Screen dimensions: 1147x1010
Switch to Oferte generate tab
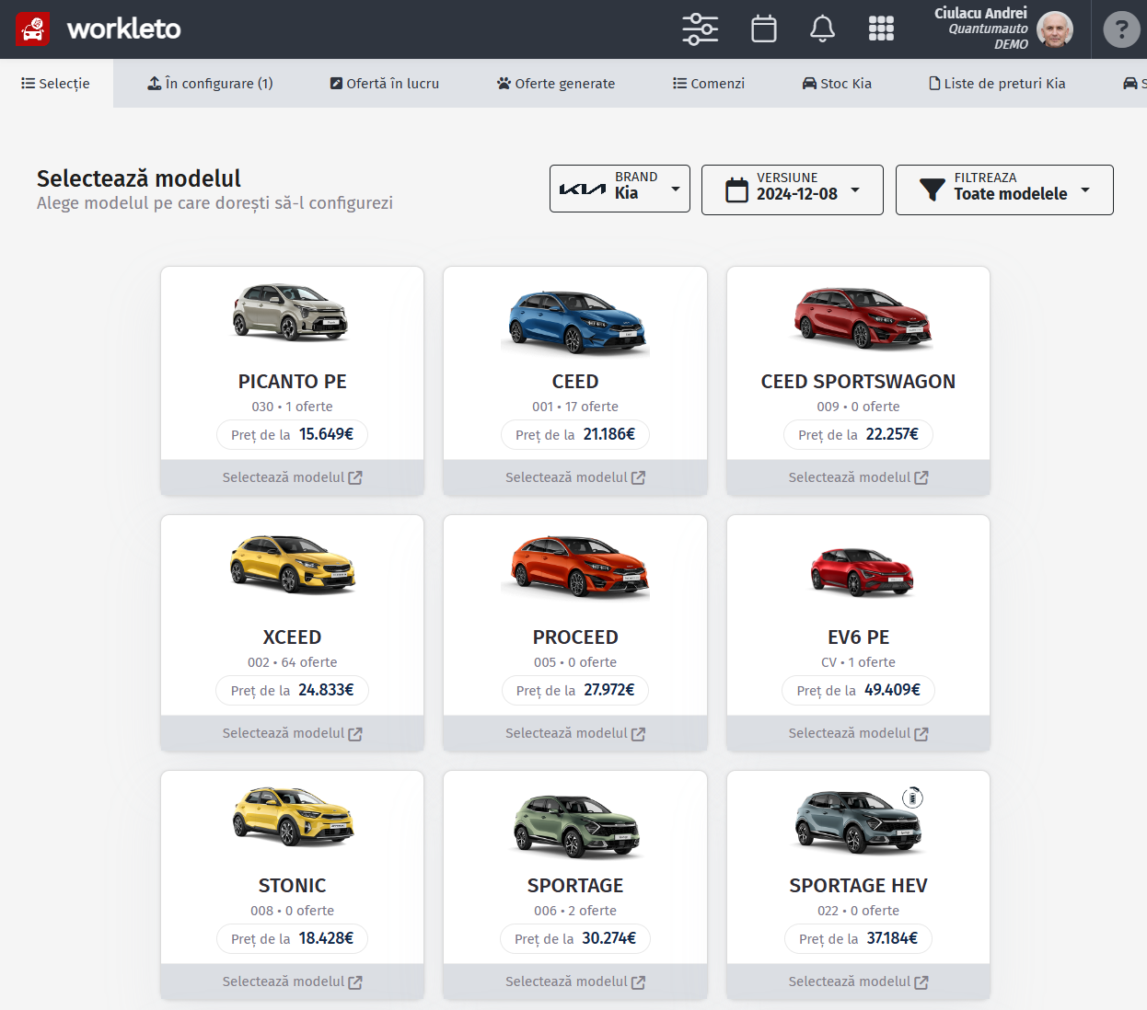coord(556,84)
